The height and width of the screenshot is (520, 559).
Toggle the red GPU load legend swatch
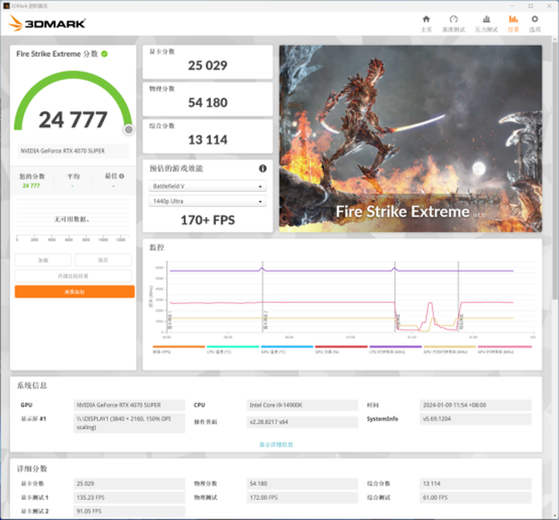341,346
